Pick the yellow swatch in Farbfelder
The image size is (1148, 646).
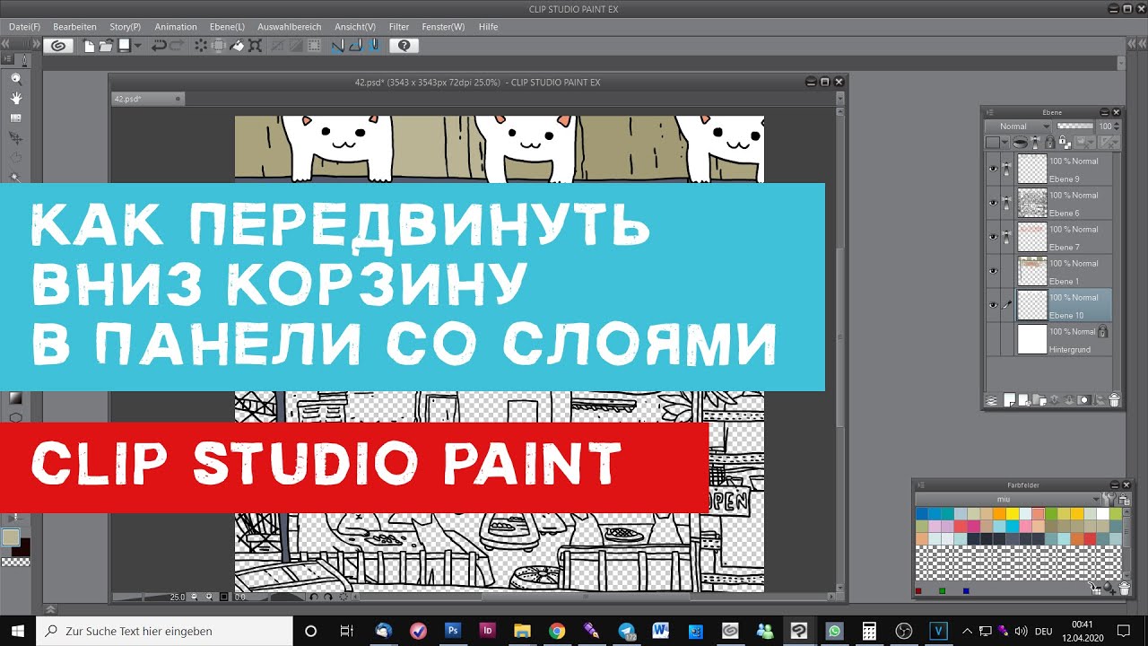click(x=1013, y=514)
